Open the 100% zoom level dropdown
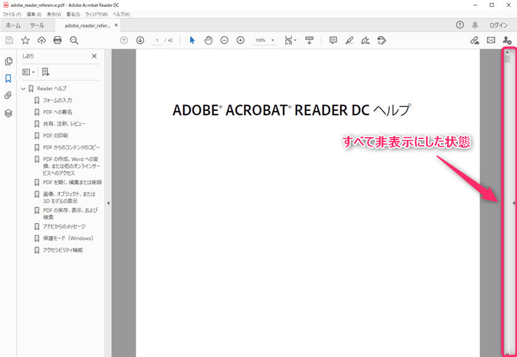517x357 pixels. (x=265, y=40)
